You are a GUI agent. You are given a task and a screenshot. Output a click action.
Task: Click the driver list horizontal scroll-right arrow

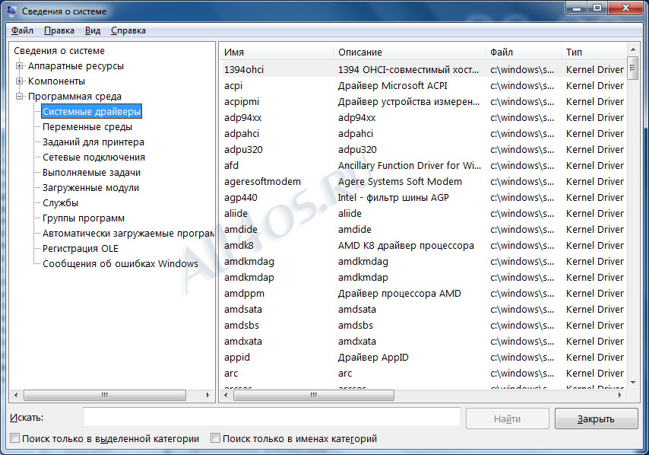[x=619, y=396]
